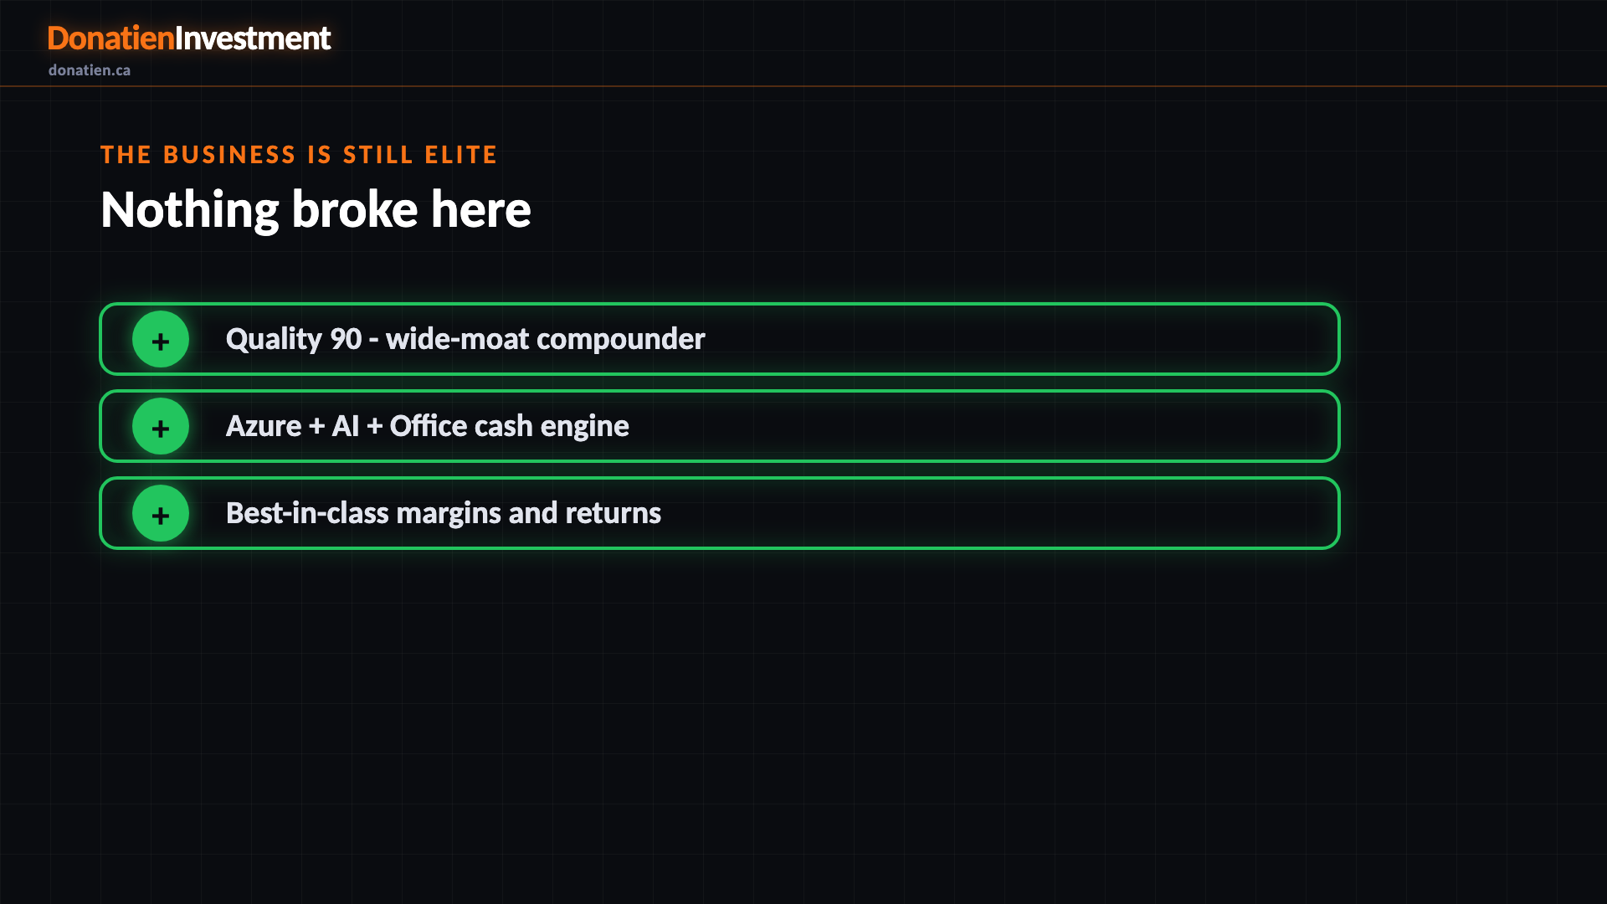Image resolution: width=1607 pixels, height=904 pixels.
Task: Click the plus icon next to Azure + AI
Action: [x=161, y=426]
